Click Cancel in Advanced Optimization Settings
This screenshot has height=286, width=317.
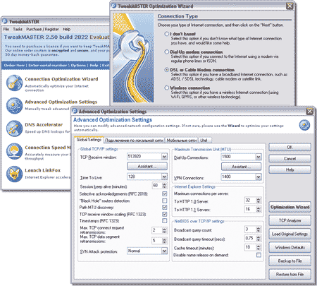coord(290,158)
